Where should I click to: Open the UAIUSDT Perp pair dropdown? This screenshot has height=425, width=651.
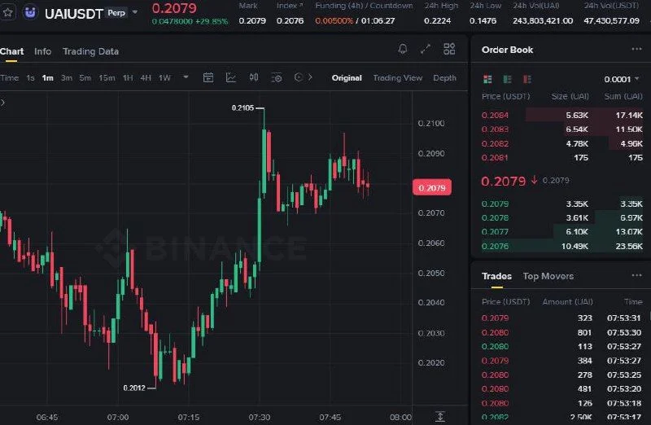[135, 12]
